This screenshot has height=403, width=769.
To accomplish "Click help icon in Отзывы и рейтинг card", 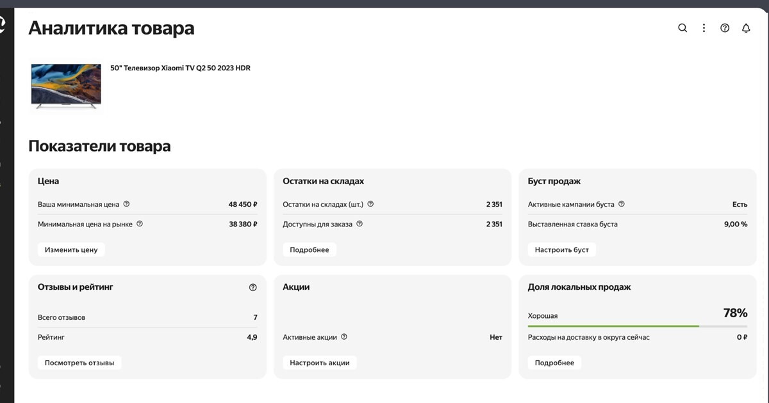I will [x=252, y=288].
